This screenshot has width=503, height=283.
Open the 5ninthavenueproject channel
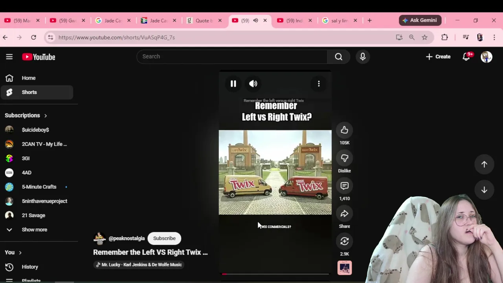coord(37,201)
